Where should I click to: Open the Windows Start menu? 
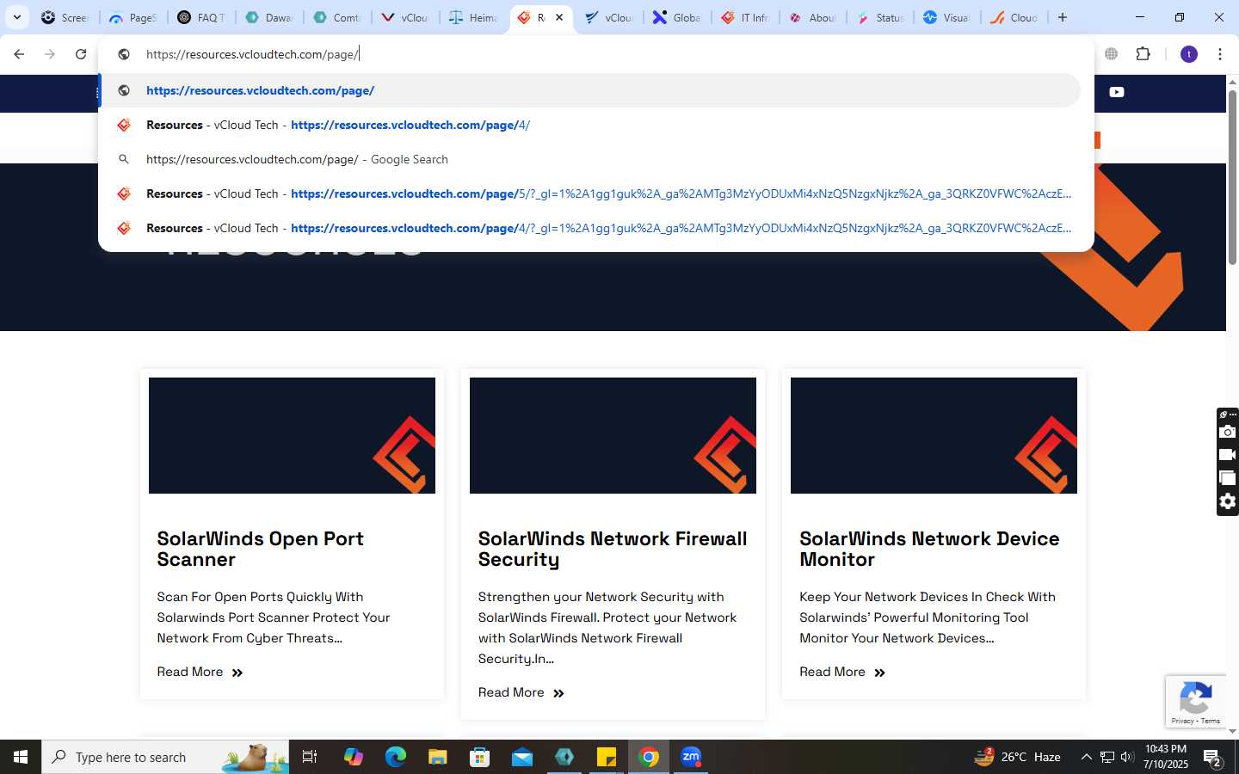pyautogui.click(x=21, y=757)
